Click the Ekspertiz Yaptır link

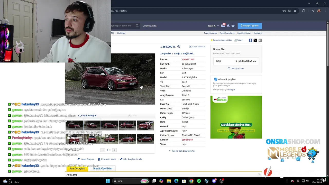[107, 159]
